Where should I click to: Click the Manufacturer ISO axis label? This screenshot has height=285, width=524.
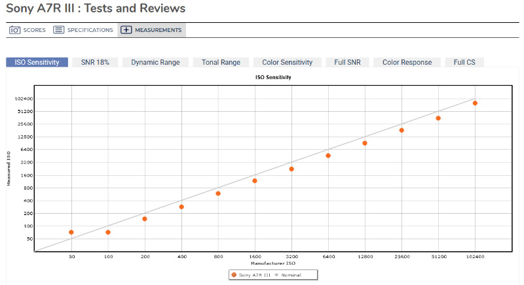pos(273,263)
